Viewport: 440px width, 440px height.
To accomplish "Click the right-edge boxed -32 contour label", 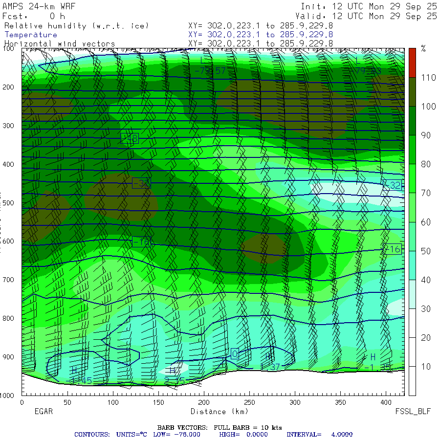I will coord(392,185).
